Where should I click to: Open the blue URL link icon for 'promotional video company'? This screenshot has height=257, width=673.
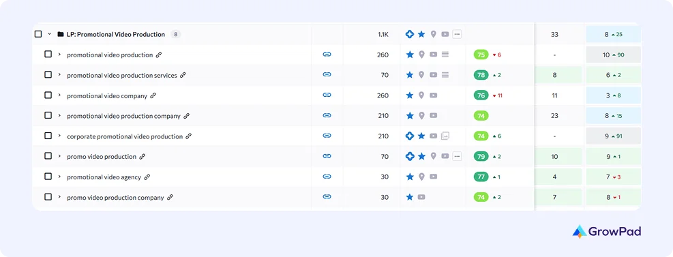click(327, 95)
